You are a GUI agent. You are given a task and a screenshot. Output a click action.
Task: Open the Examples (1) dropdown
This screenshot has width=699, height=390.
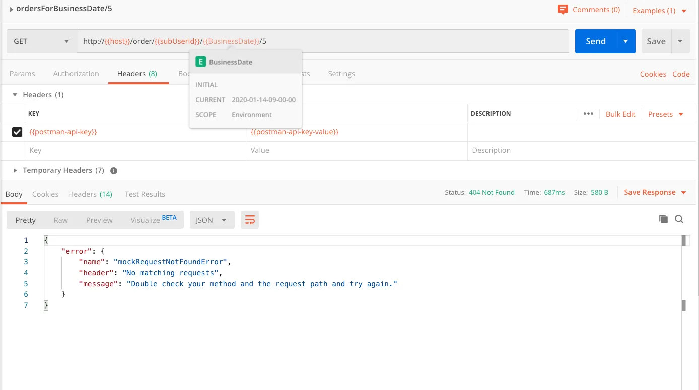tap(660, 11)
